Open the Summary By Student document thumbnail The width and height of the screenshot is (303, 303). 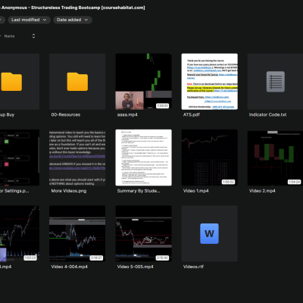[x=143, y=158]
